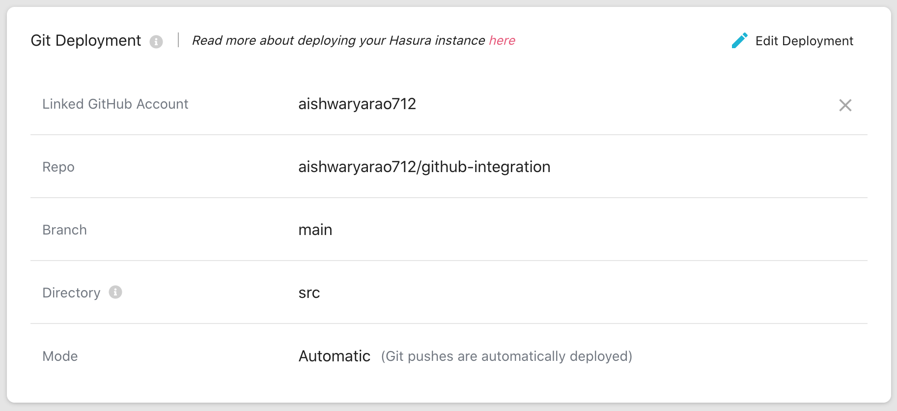Screen dimensions: 897x411
Task: Click the info icon next to Directory
Action: coord(115,292)
